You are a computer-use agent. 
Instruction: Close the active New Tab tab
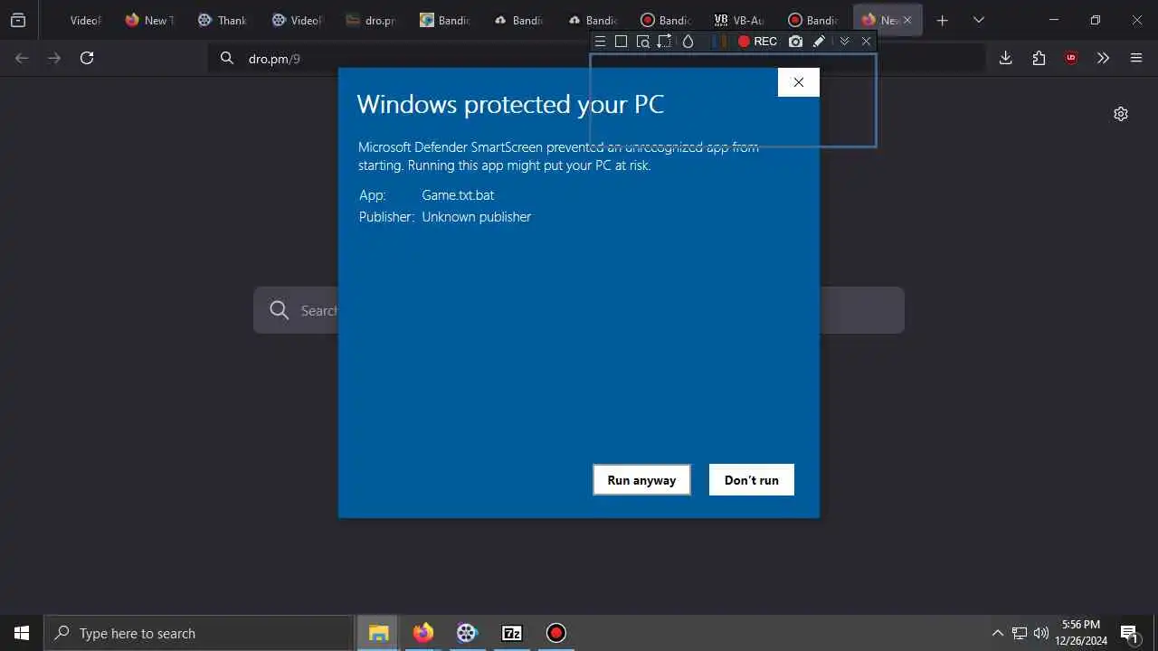pyautogui.click(x=907, y=20)
